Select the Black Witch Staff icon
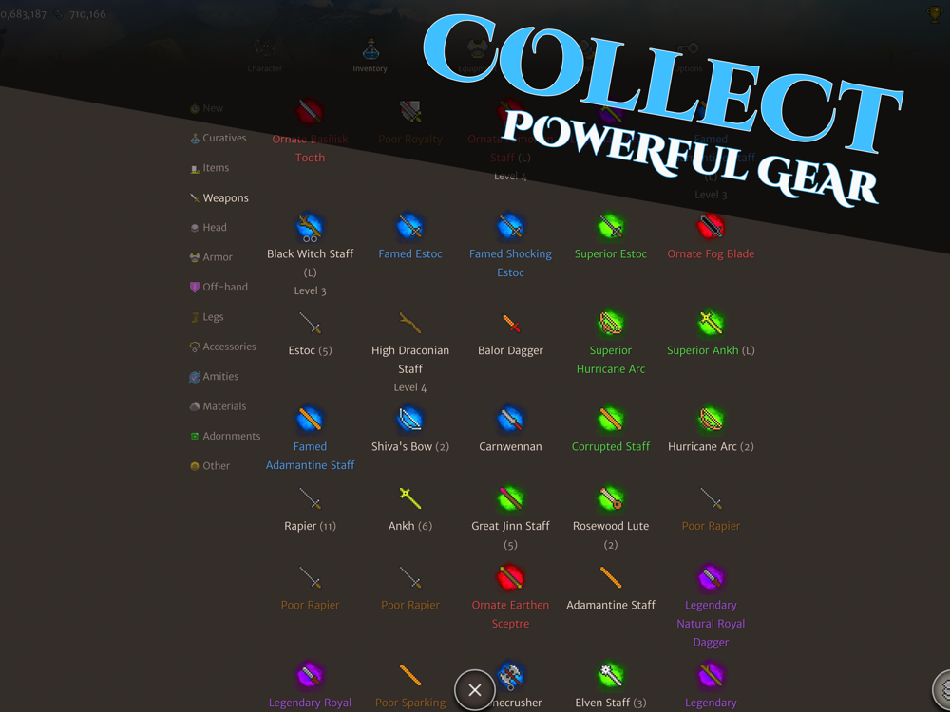The image size is (950, 712). pos(310,228)
